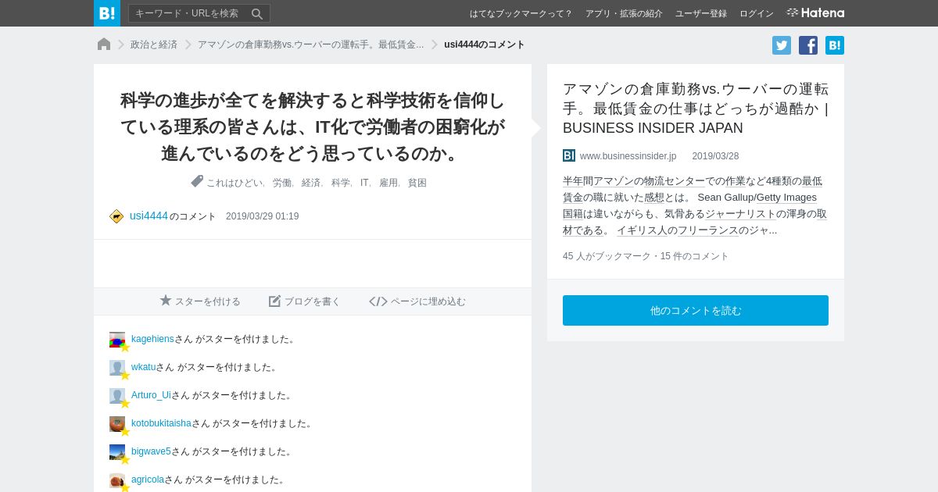Open kagehiens profile link
Viewport: 938px width, 492px height.
click(152, 339)
